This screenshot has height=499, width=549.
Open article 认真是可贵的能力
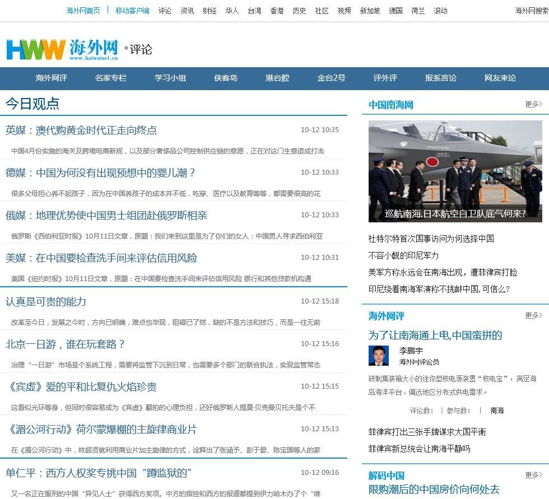[x=46, y=302]
